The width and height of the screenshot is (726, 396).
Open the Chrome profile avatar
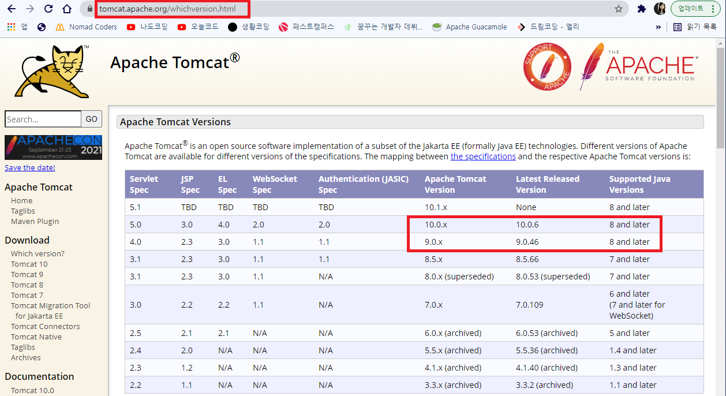[660, 9]
